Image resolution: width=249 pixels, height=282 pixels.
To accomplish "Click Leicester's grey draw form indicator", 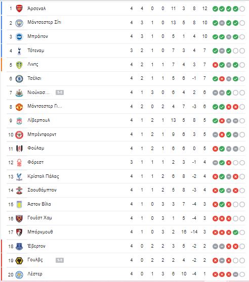I will click(235, 274).
